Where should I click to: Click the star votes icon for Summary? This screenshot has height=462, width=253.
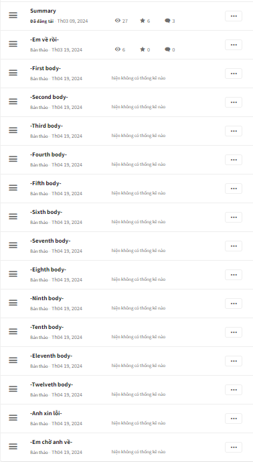[143, 21]
